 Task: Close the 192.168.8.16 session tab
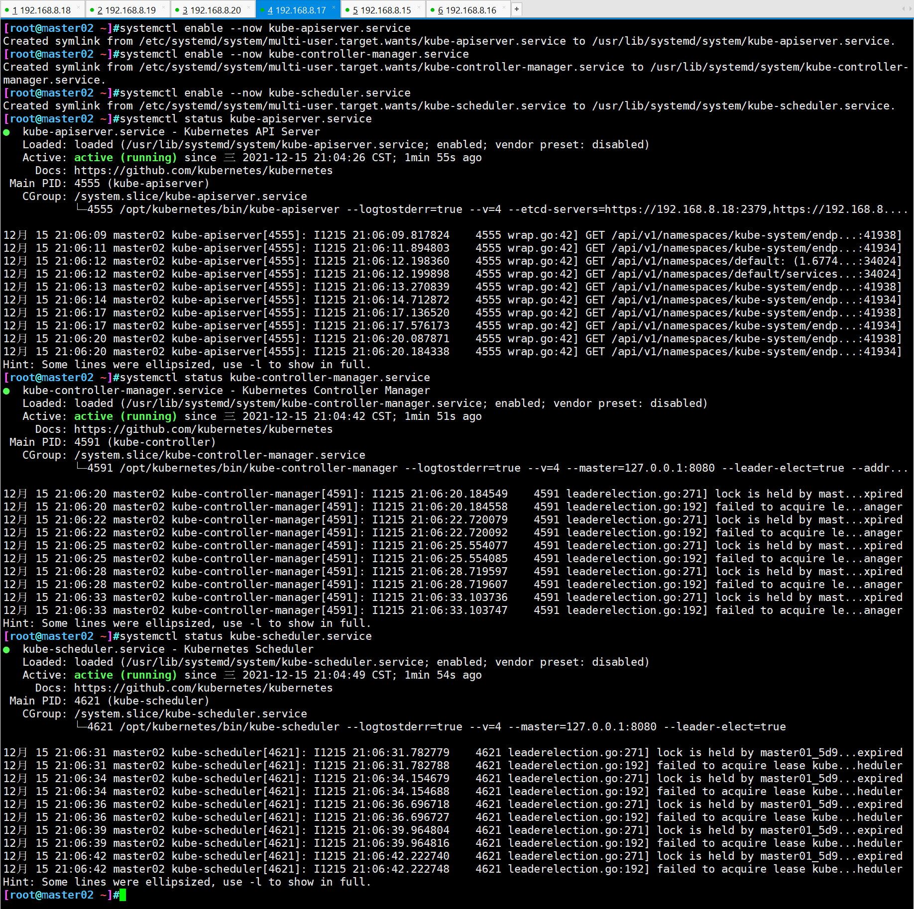click(x=504, y=7)
